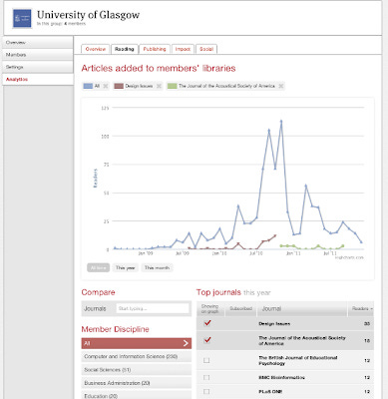Viewport: 388px width, 399px height.
Task: Select All member disciplines
Action: [137, 343]
